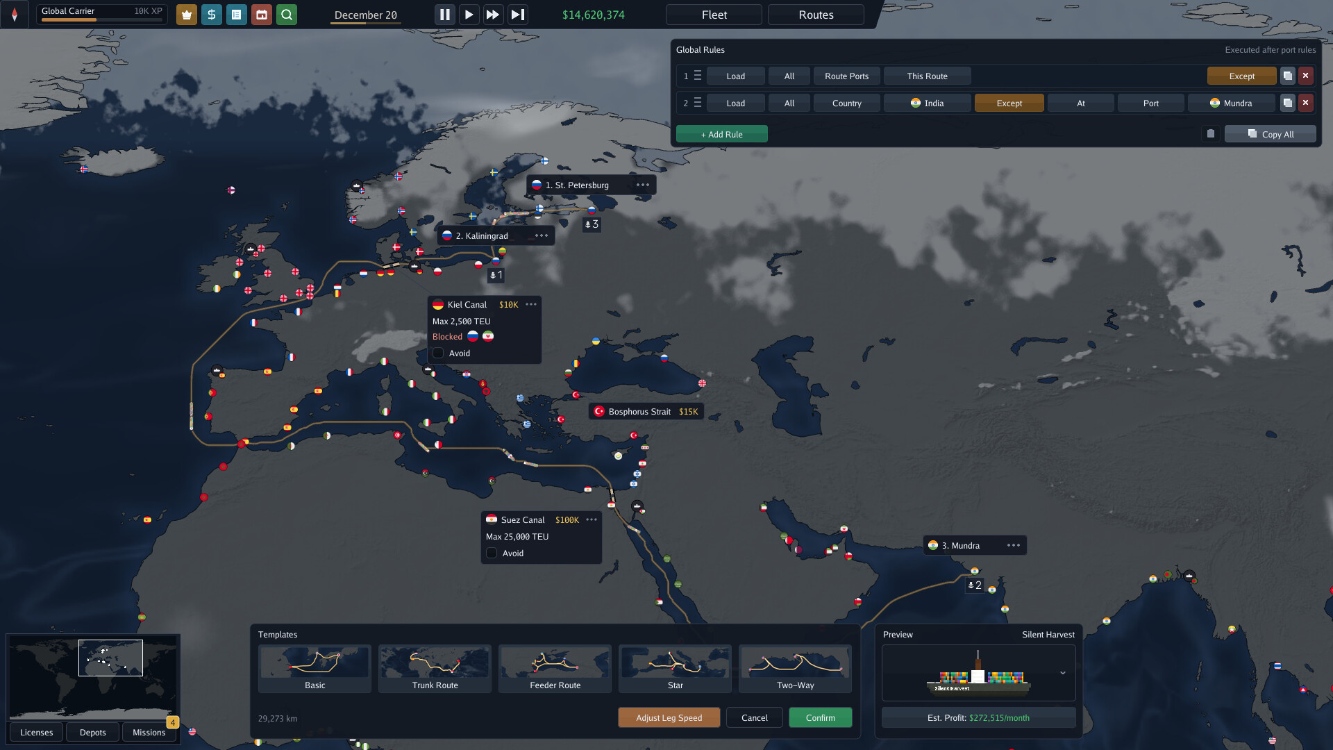1333x750 pixels.
Task: Change Country selector in rule 2
Action: pyautogui.click(x=846, y=103)
